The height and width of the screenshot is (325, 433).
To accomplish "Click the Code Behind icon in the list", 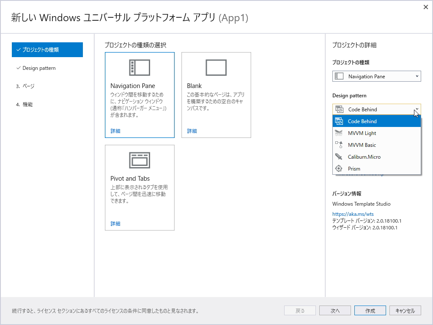I will tap(338, 121).
